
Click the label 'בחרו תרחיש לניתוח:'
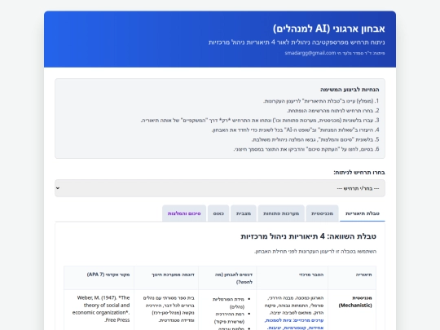[359, 172]
